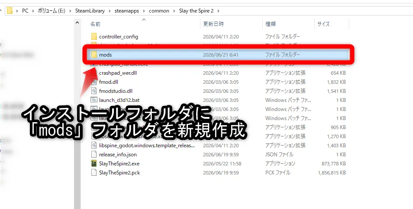The image size is (413, 209).
Task: Expand chevron after common
Action: coord(174,11)
